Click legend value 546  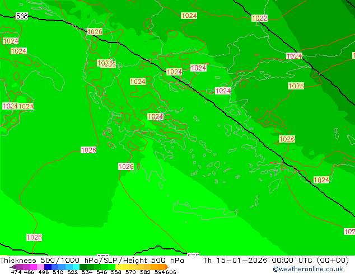(102, 272)
